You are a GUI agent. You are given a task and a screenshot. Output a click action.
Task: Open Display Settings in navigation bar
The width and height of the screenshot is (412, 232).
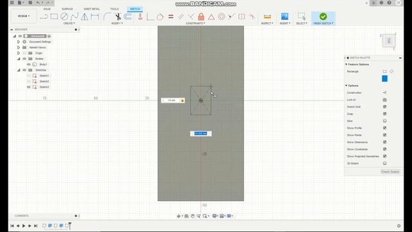[x=214, y=216]
